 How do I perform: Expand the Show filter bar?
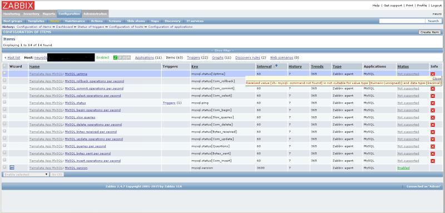click(222, 51)
